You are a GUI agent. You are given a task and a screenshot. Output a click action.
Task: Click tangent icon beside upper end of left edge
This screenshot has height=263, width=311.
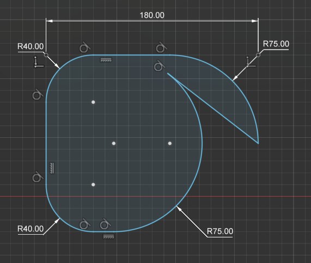(38, 95)
